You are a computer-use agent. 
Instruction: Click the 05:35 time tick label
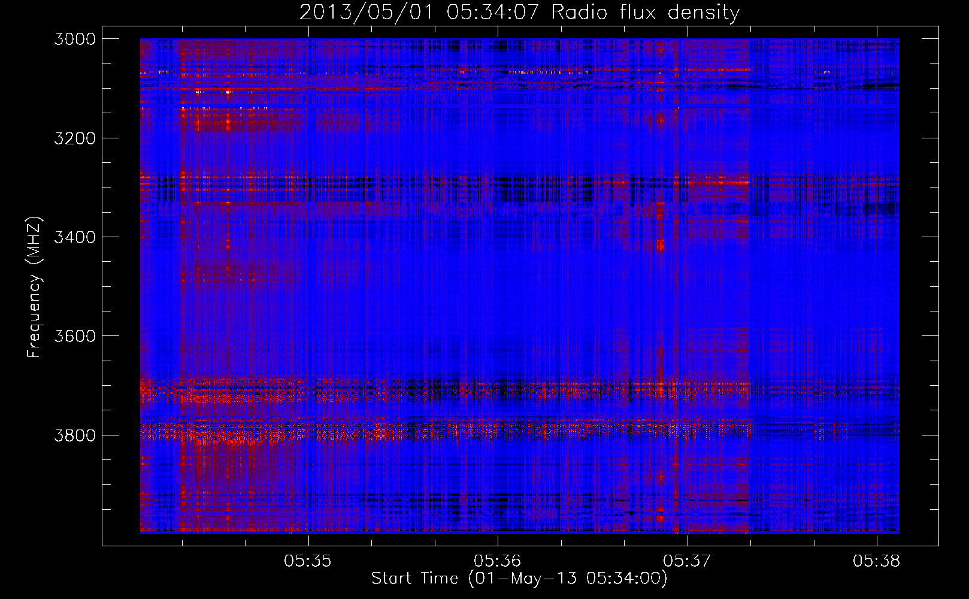[x=308, y=561]
